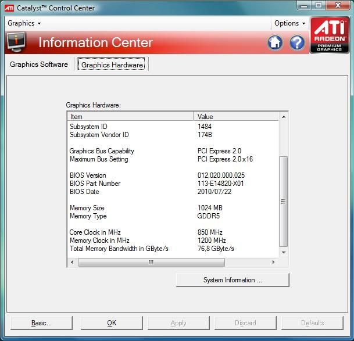Open the Options dropdown menu
The width and height of the screenshot is (354, 341).
(x=290, y=23)
